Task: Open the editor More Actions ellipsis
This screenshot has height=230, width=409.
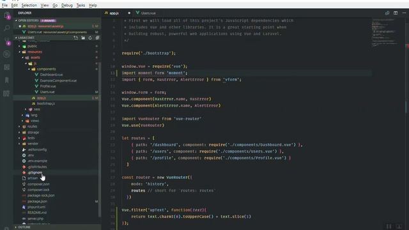Action: [404, 13]
